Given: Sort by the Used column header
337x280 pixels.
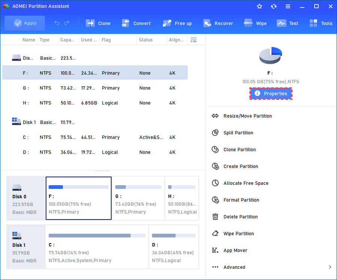Looking at the screenshot, I should [89, 40].
